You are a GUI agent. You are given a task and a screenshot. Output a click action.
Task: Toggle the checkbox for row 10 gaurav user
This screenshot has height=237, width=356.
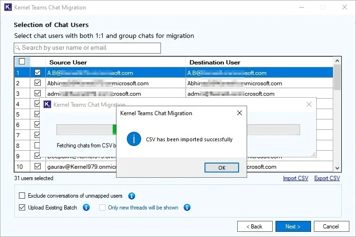(38, 166)
